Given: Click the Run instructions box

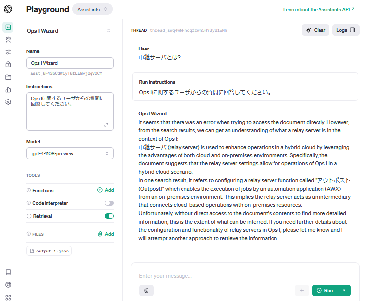Looking at the screenshot, I should tap(245, 87).
